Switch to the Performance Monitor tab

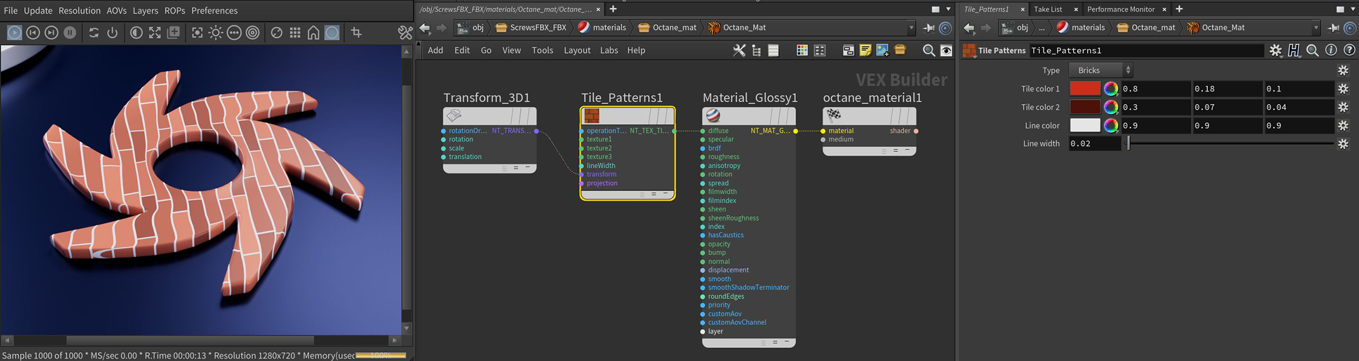click(1120, 9)
